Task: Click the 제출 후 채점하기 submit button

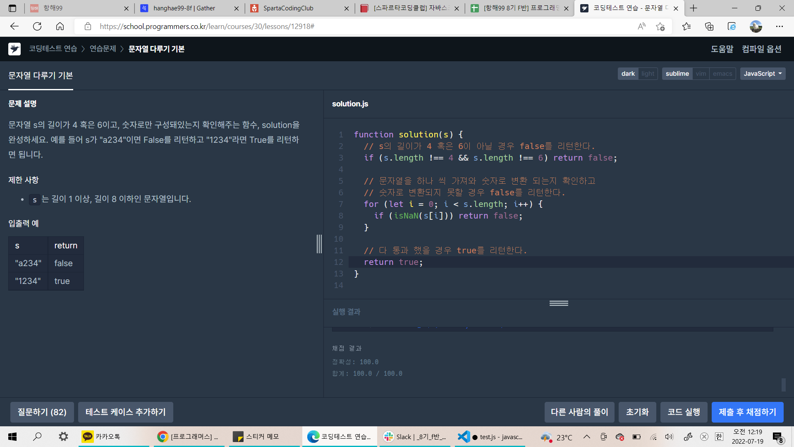Action: point(747,412)
